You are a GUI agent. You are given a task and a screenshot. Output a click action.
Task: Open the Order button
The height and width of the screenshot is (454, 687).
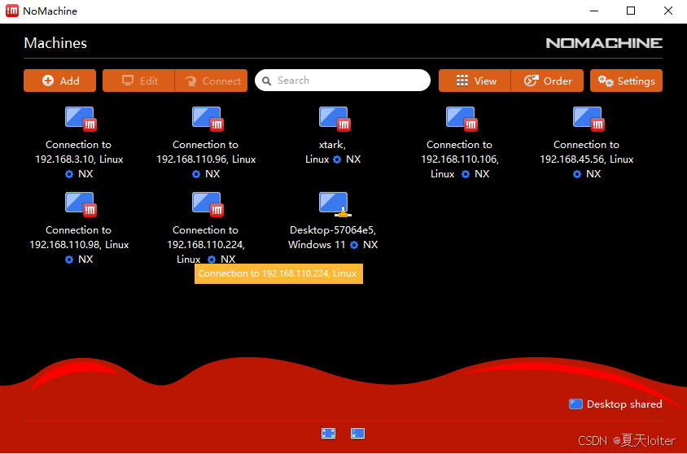coord(547,81)
